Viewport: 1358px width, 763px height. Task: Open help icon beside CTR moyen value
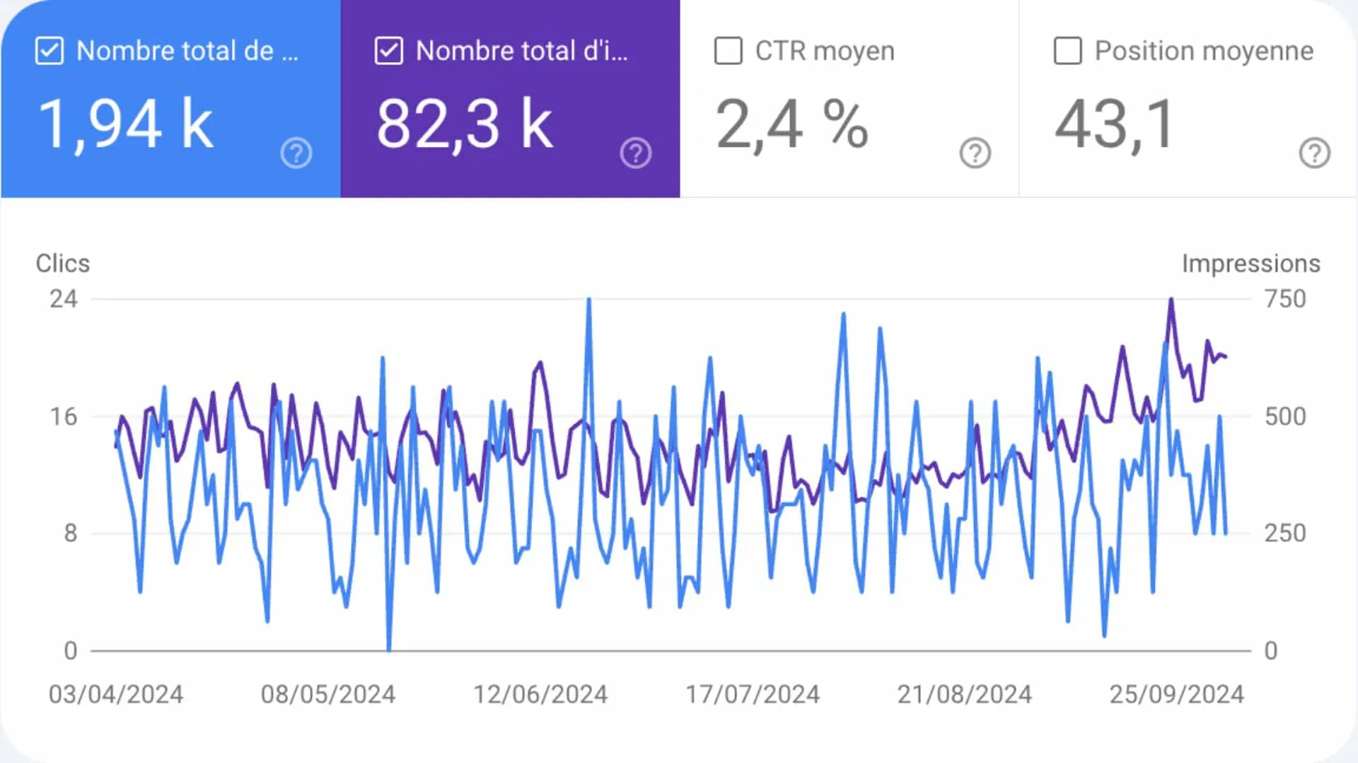coord(975,153)
